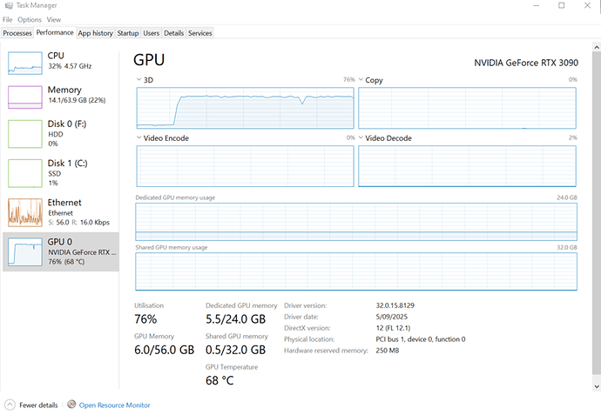Click the Resource Monitor icon
The height and width of the screenshot is (415, 601).
[71, 405]
